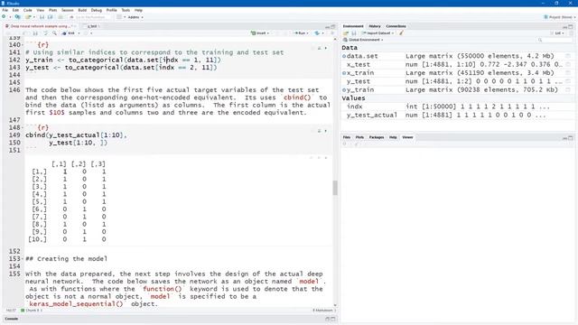The height and width of the screenshot is (325, 578).
Task: View x_test in data viewer grid icon
Action: pyautogui.click(x=568, y=64)
